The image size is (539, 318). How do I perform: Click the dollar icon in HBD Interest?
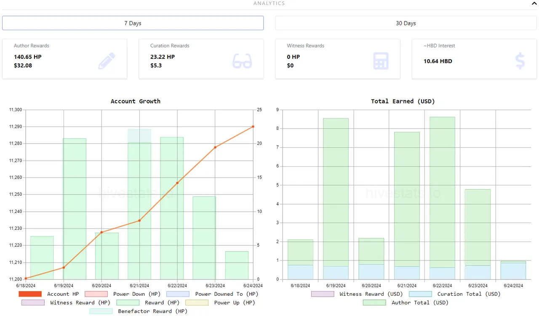(520, 61)
